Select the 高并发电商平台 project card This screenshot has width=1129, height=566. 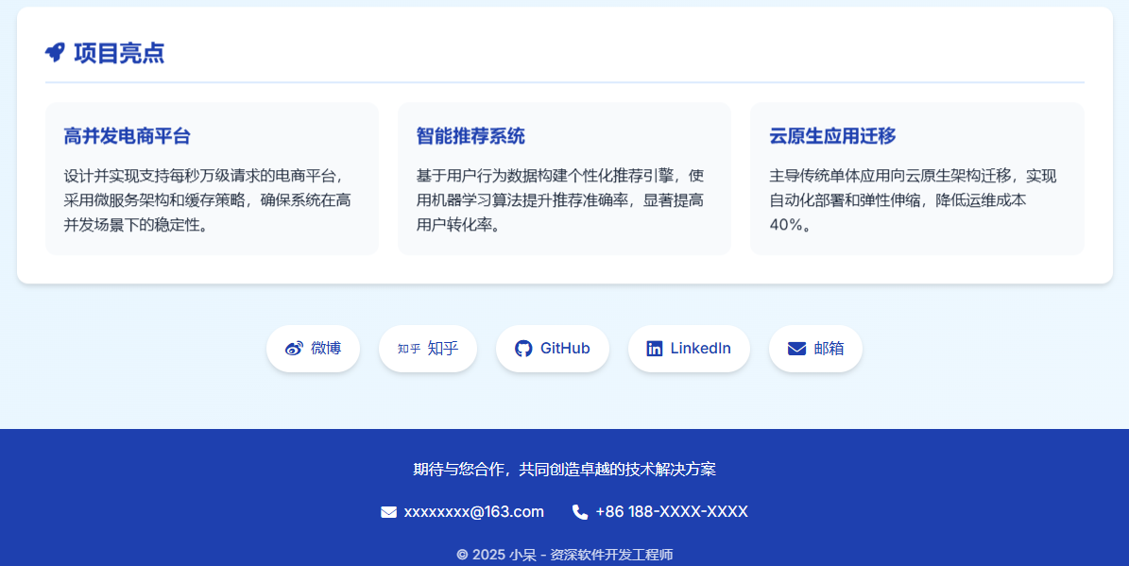tap(212, 179)
